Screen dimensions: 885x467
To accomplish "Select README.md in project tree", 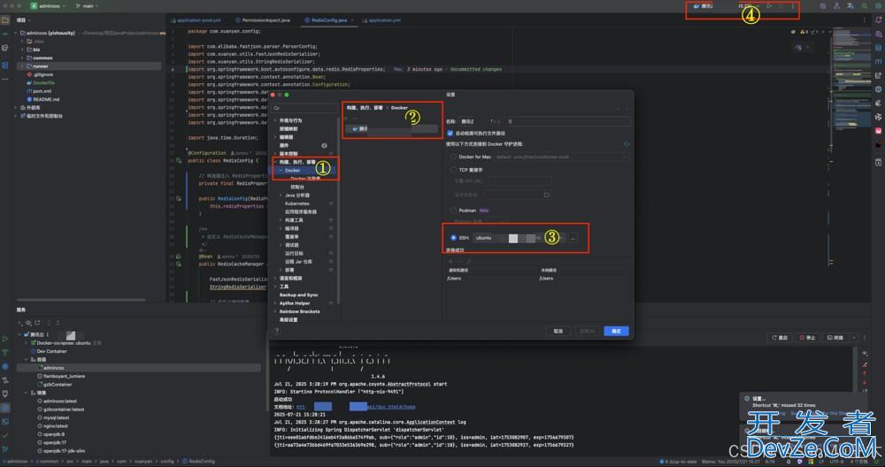I will click(x=46, y=99).
